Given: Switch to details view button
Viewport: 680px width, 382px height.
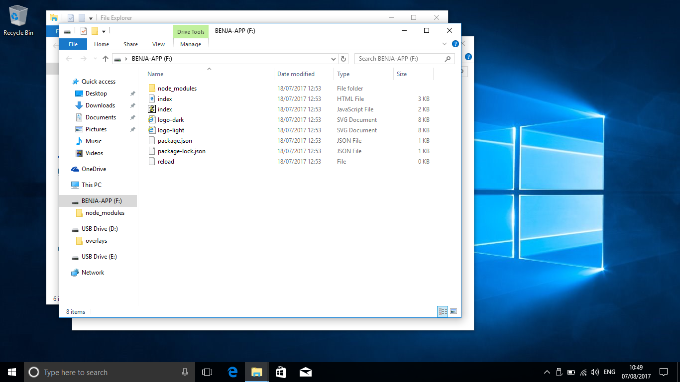Looking at the screenshot, I should 442,311.
